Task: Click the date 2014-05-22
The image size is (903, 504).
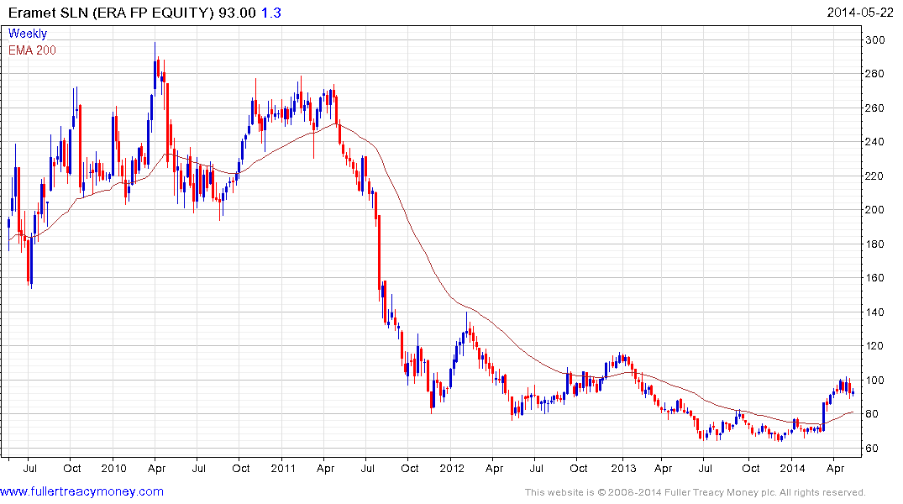Action: (860, 13)
